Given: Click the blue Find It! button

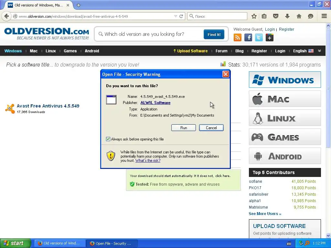Looking at the screenshot, I should tap(214, 34).
